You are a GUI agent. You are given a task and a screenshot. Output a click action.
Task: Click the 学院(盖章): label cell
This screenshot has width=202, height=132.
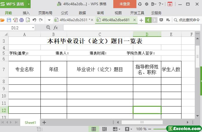point(19,53)
